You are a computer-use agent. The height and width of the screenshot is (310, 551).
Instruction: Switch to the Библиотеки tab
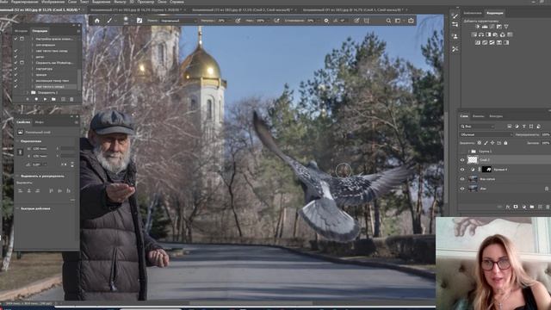[x=473, y=13]
